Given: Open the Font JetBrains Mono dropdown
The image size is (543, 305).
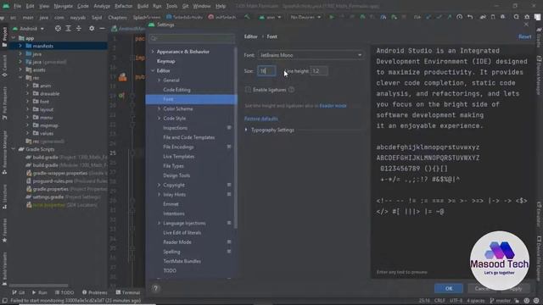Looking at the screenshot, I should 311,55.
